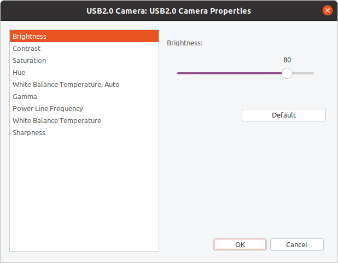This screenshot has width=338, height=263.
Task: Select the Contrast property
Action: click(27, 49)
